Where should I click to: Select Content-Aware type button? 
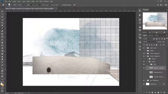35,5
